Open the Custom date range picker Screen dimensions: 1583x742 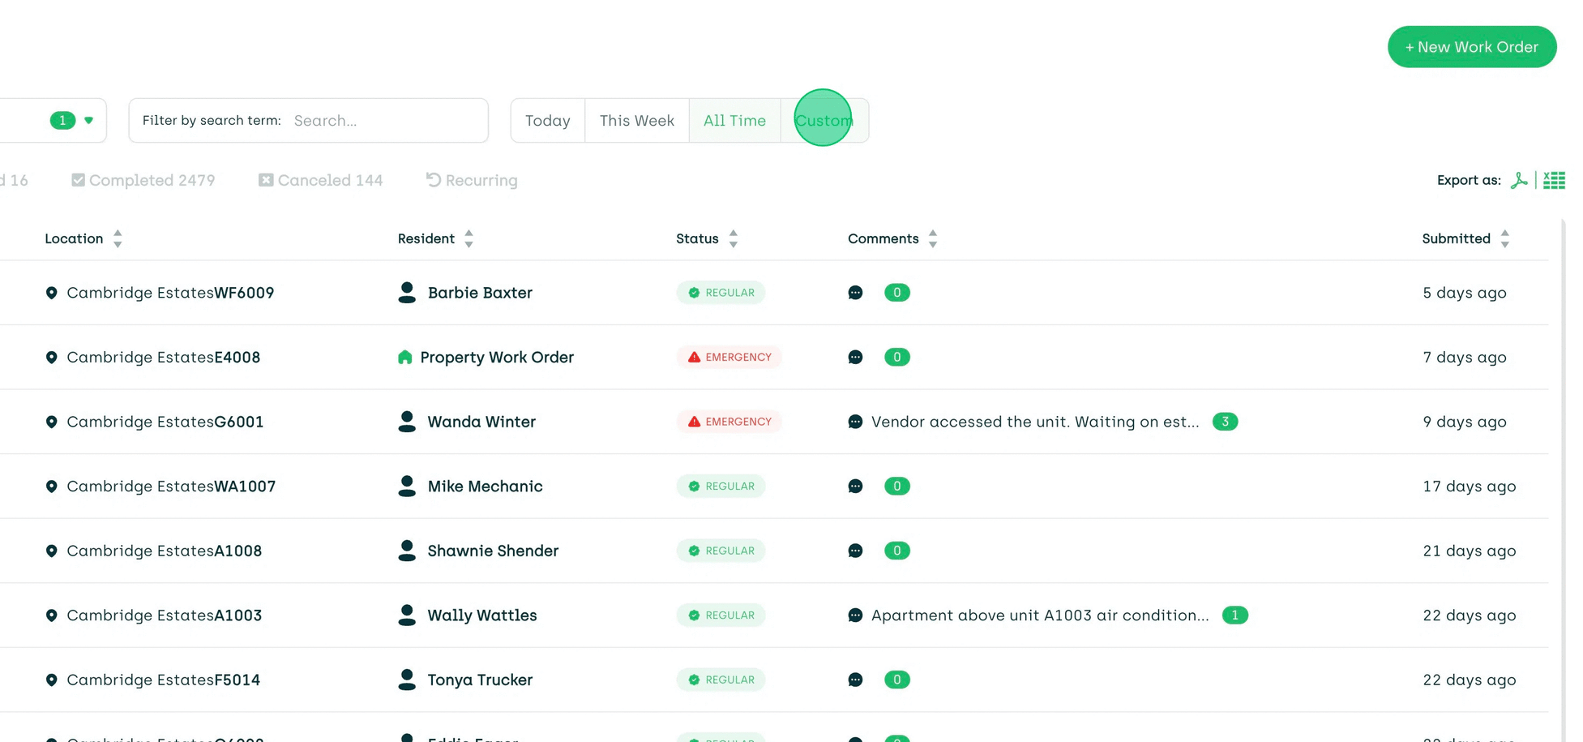tap(824, 120)
